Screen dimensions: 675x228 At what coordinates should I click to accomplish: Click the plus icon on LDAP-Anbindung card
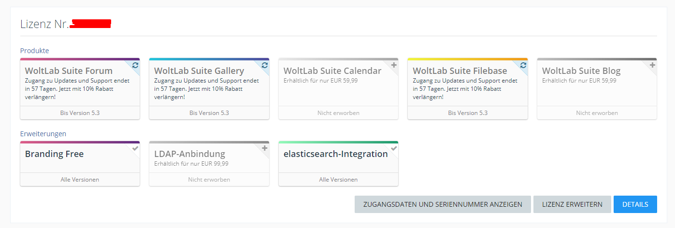pos(265,148)
